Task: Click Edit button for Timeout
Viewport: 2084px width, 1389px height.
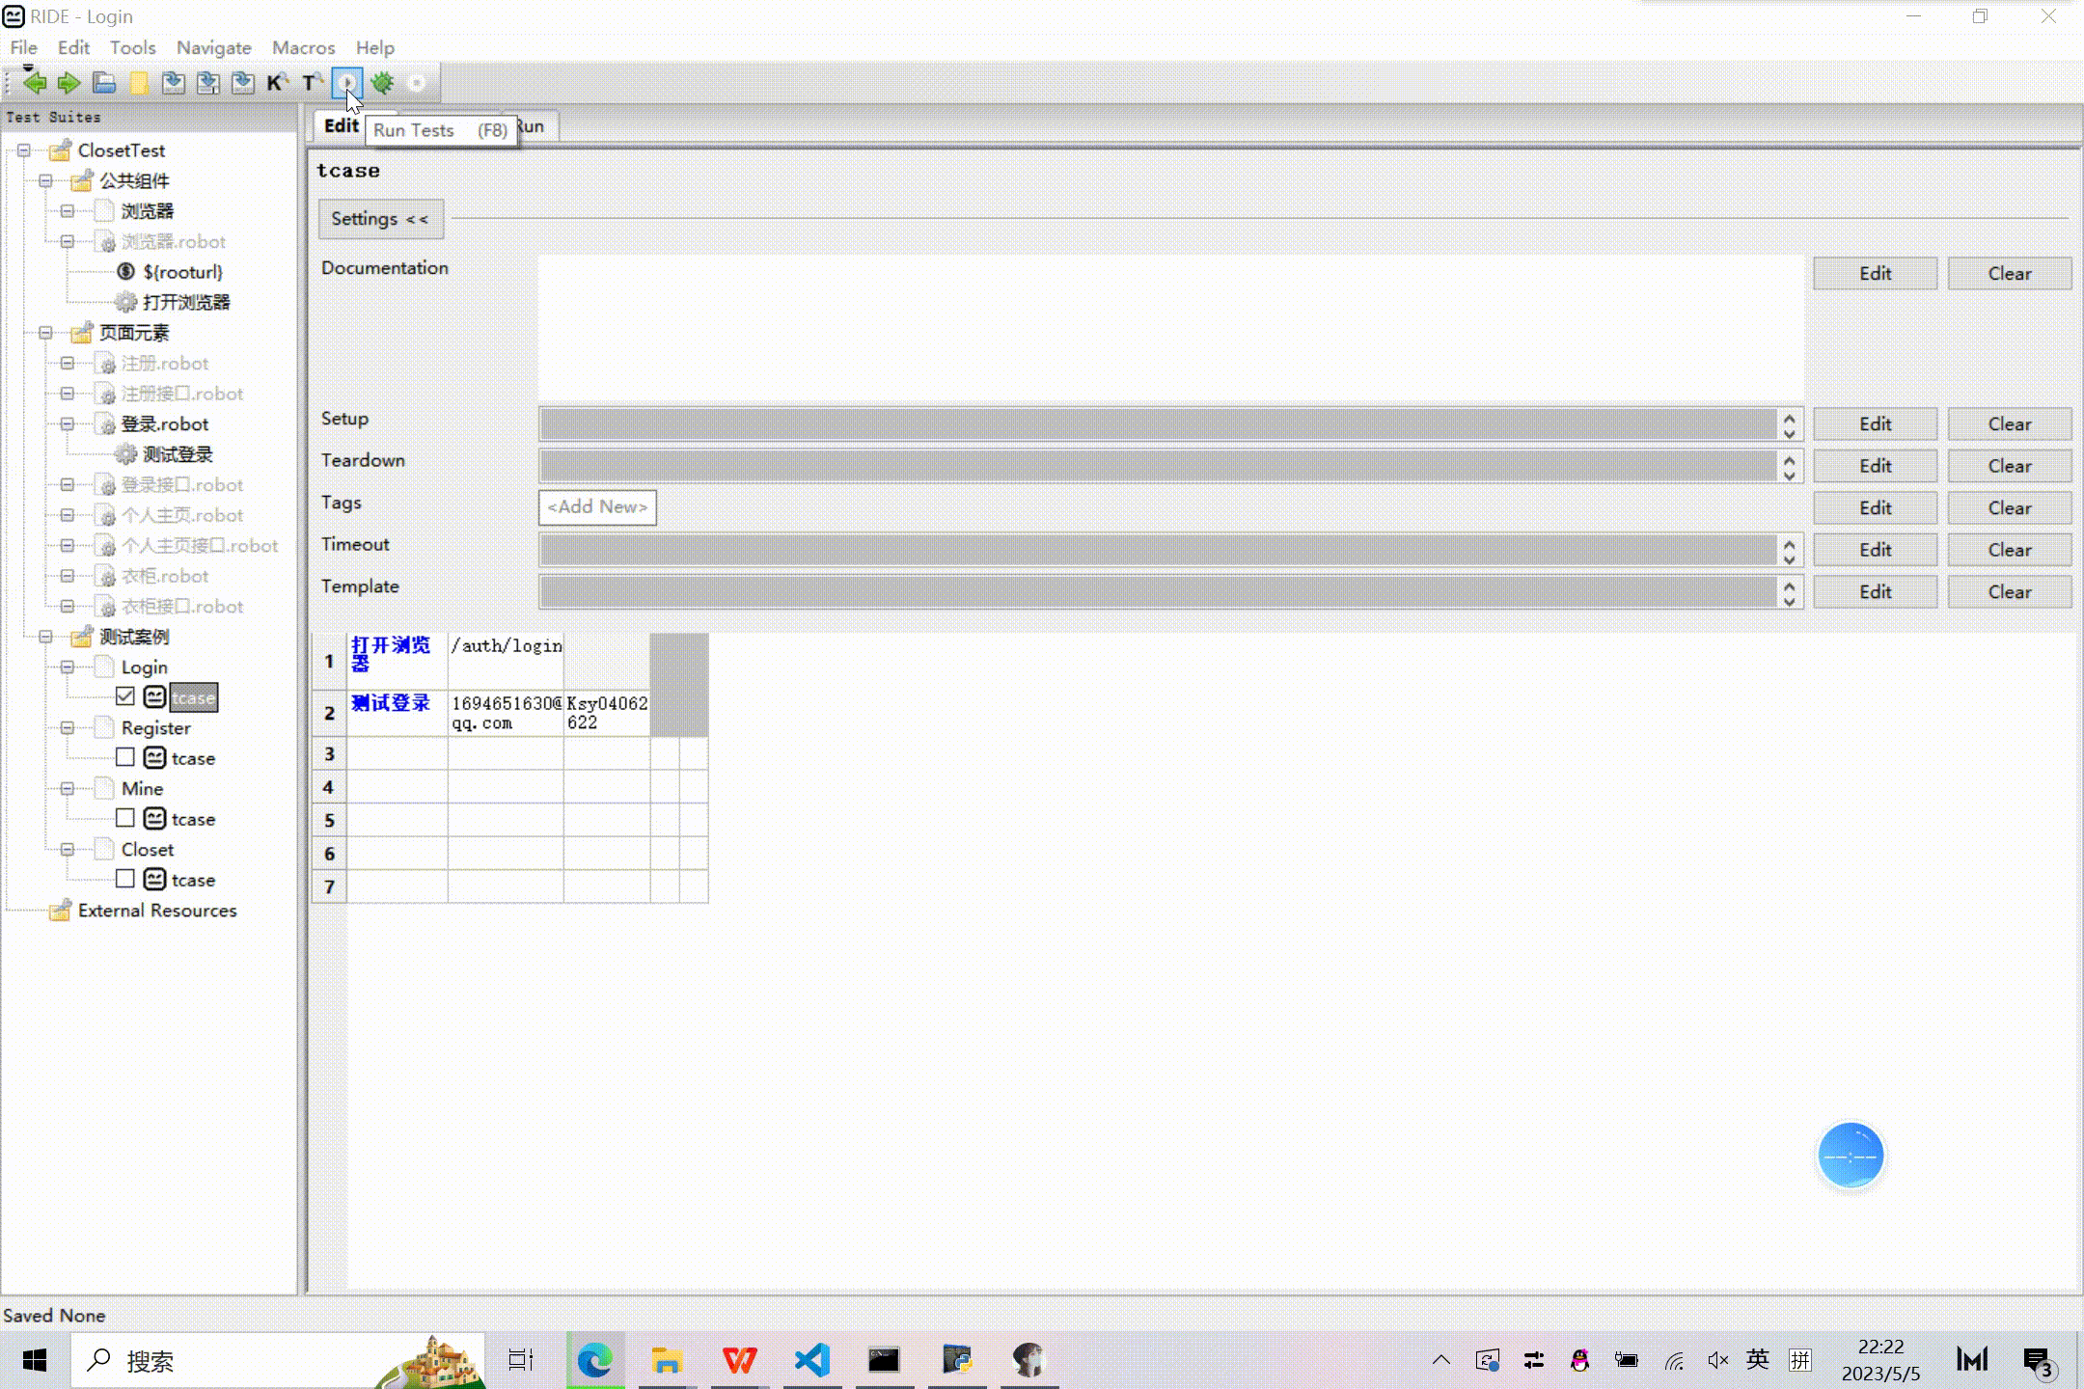Action: (1875, 550)
